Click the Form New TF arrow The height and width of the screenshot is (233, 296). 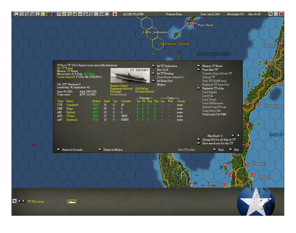[x=199, y=70]
